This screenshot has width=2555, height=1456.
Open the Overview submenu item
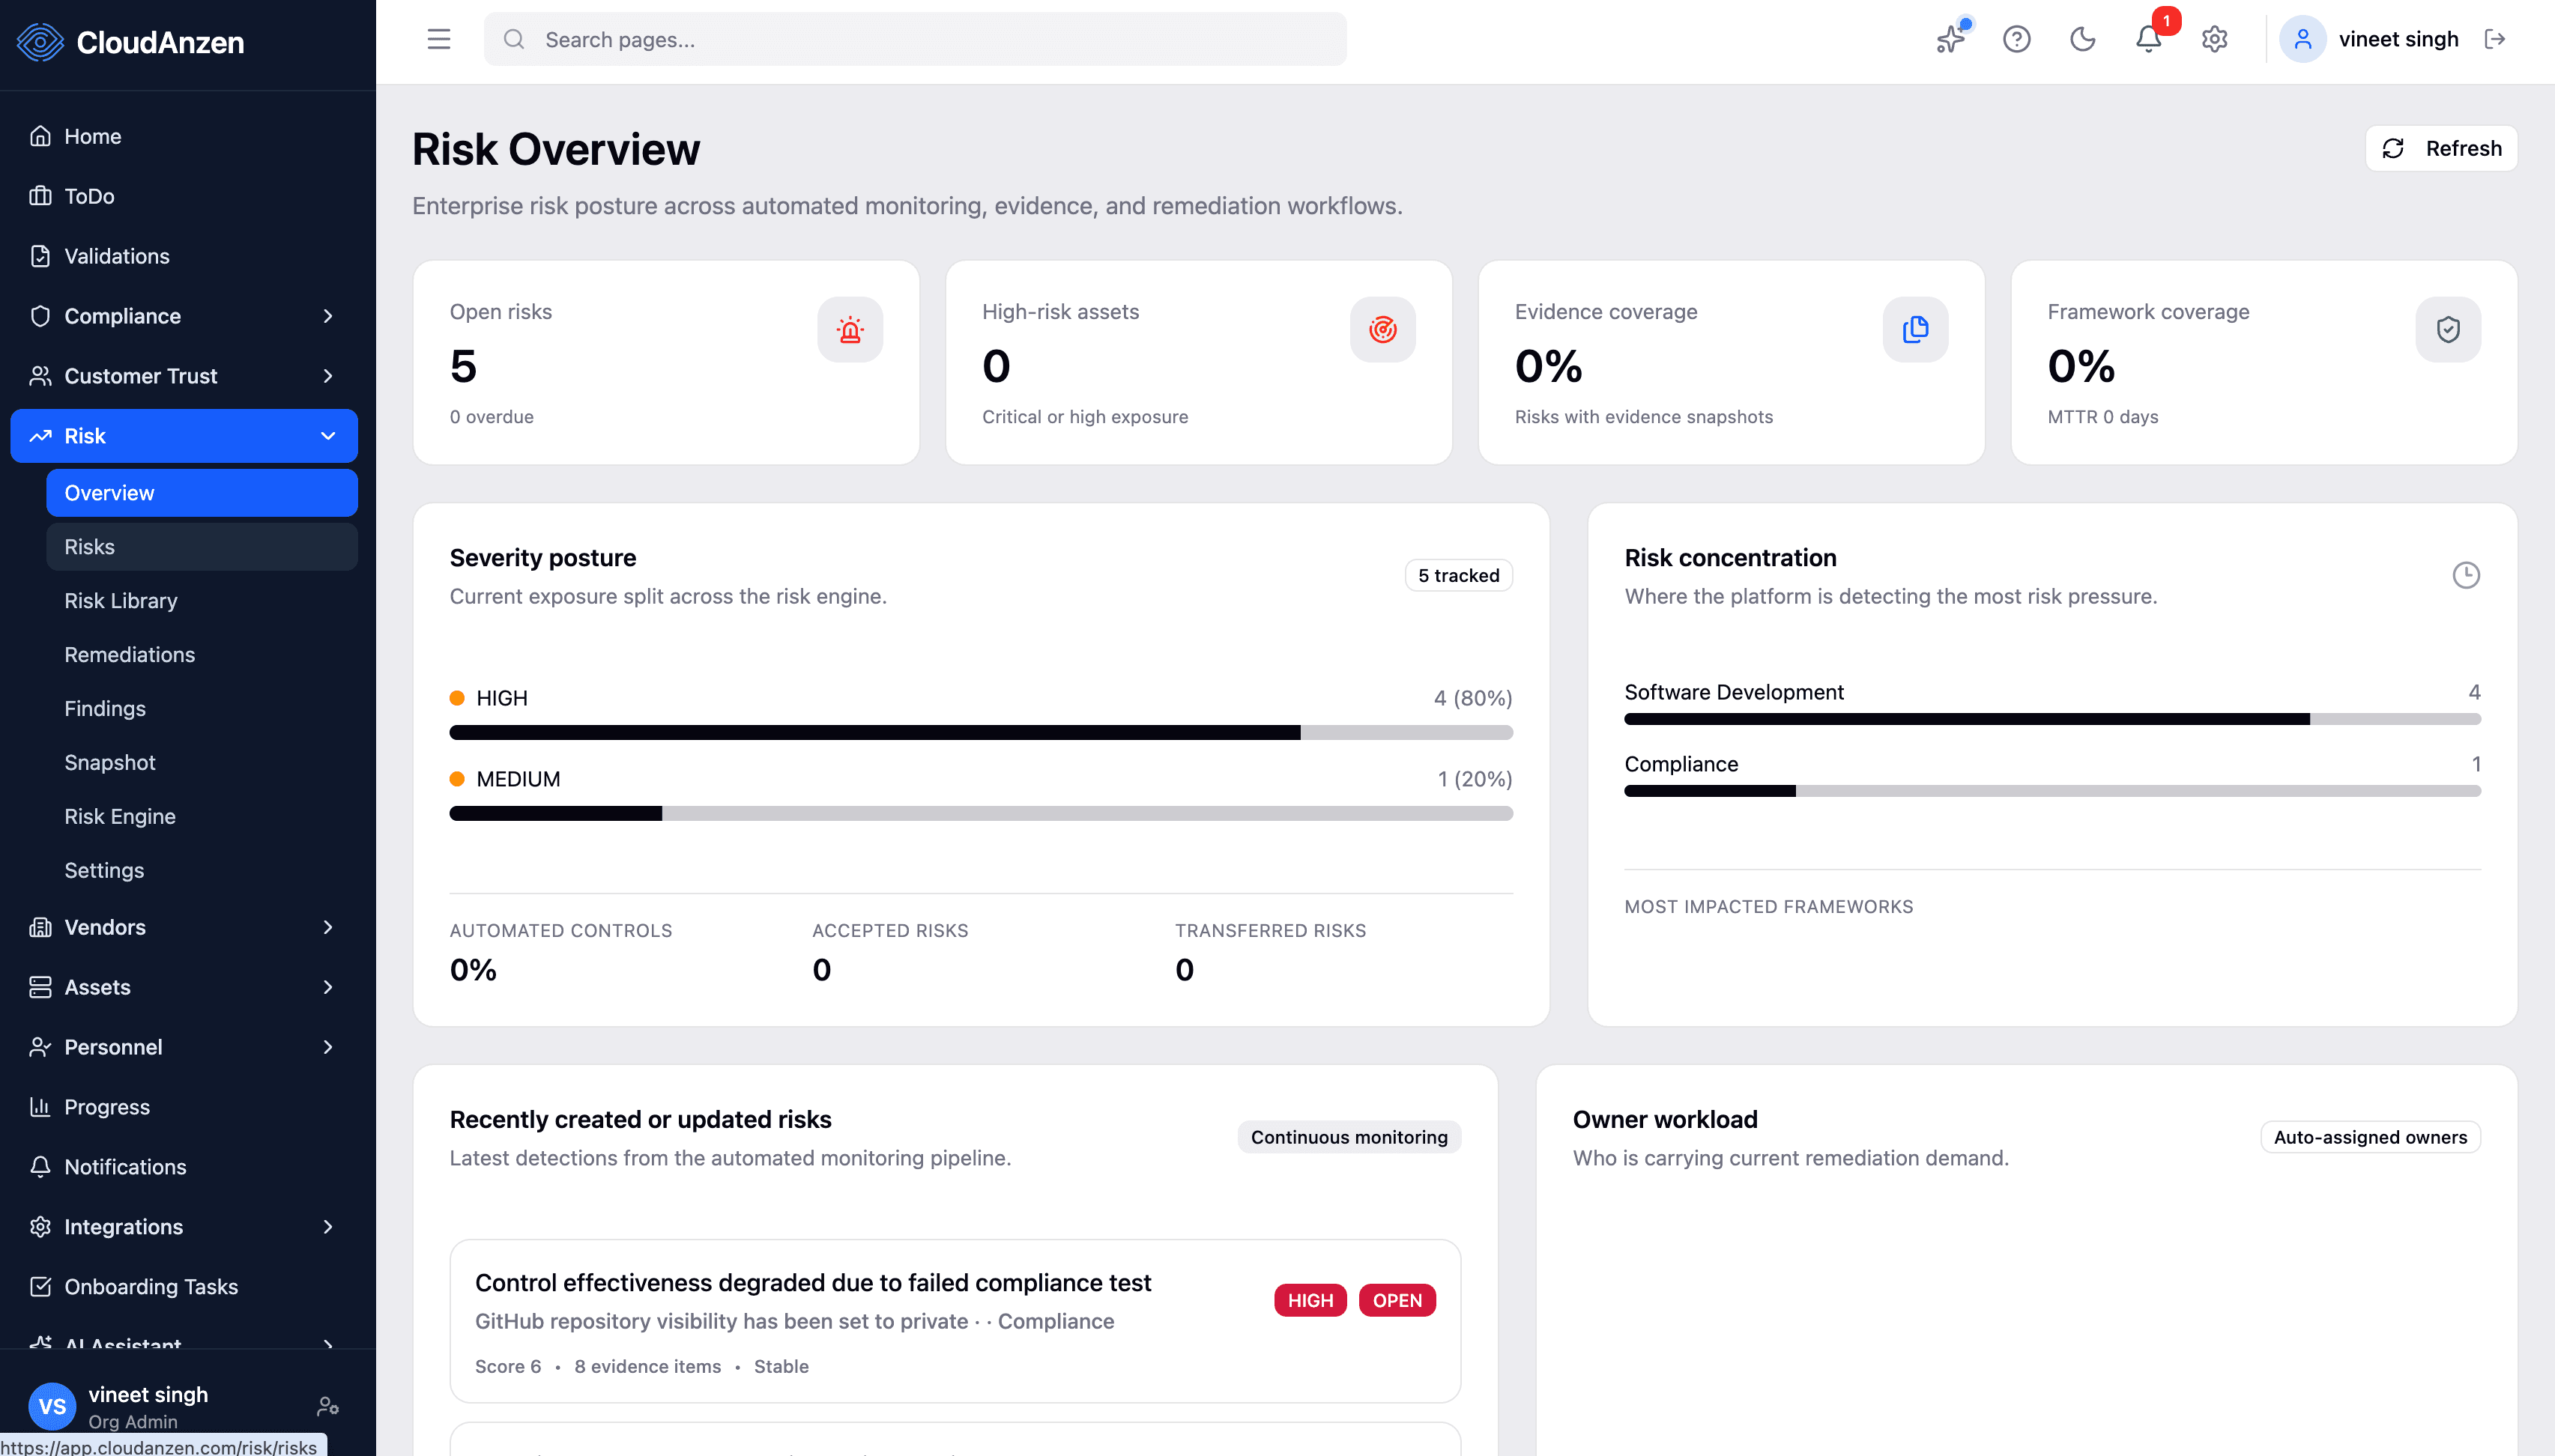tap(201, 493)
